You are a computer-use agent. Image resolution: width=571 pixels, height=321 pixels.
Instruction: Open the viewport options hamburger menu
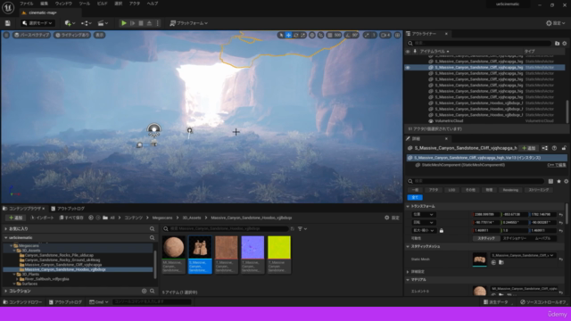coord(6,36)
